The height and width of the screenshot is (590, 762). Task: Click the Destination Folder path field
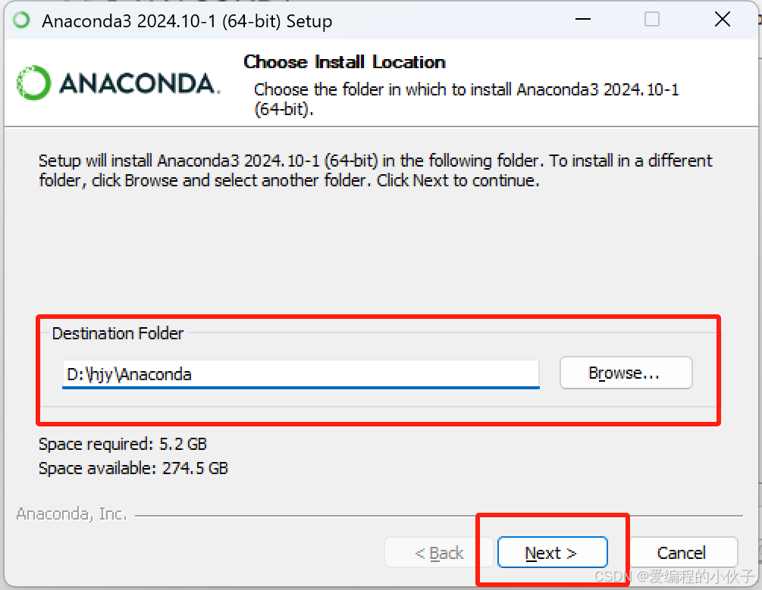[300, 373]
